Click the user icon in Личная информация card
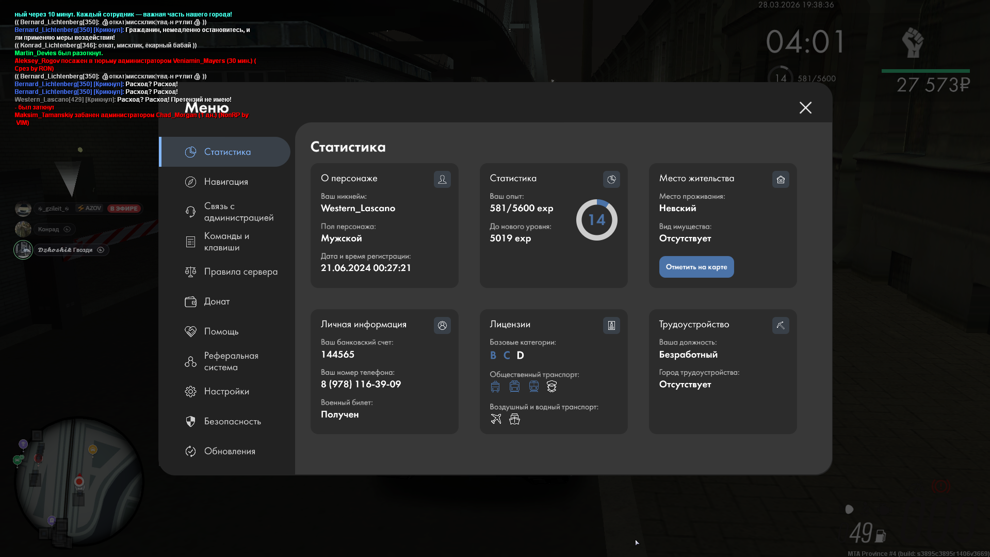This screenshot has width=990, height=557. click(x=442, y=325)
